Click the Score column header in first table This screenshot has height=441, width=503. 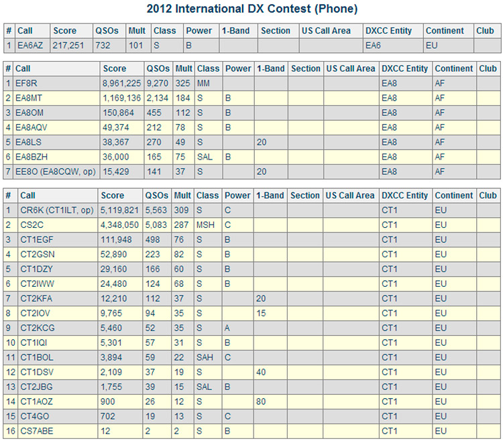pos(71,31)
